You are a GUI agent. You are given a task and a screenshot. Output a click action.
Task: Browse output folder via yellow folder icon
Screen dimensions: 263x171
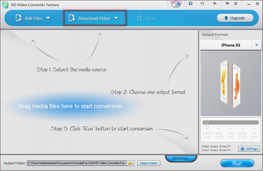point(130,163)
